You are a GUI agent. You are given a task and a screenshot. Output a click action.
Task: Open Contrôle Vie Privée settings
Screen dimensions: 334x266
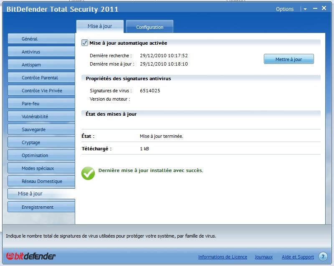tap(41, 91)
